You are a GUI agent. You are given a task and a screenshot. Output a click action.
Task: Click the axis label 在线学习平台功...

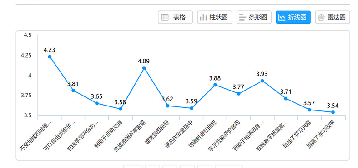(83, 136)
